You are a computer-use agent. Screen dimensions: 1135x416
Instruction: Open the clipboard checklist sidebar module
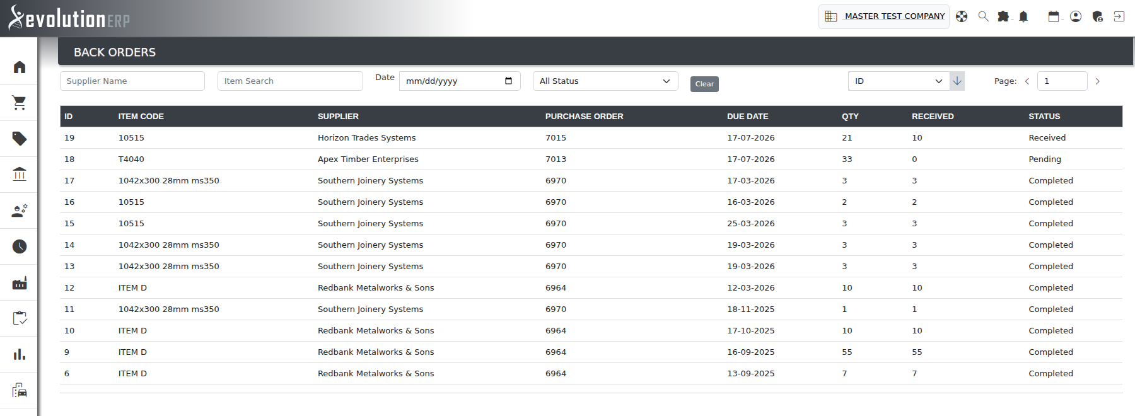20,318
